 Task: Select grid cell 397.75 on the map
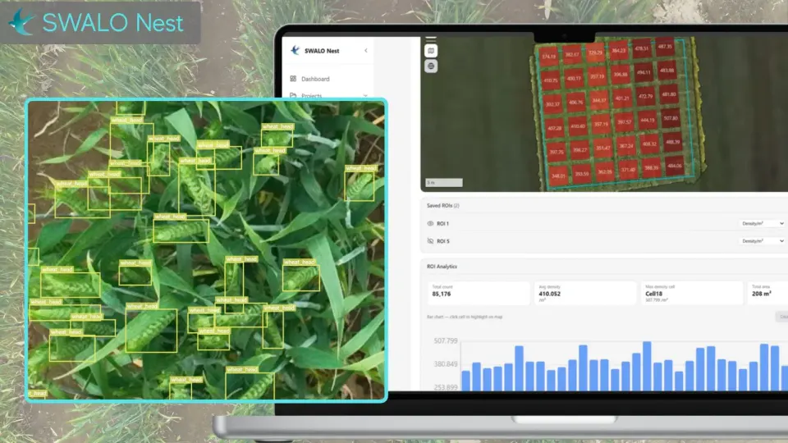click(557, 153)
